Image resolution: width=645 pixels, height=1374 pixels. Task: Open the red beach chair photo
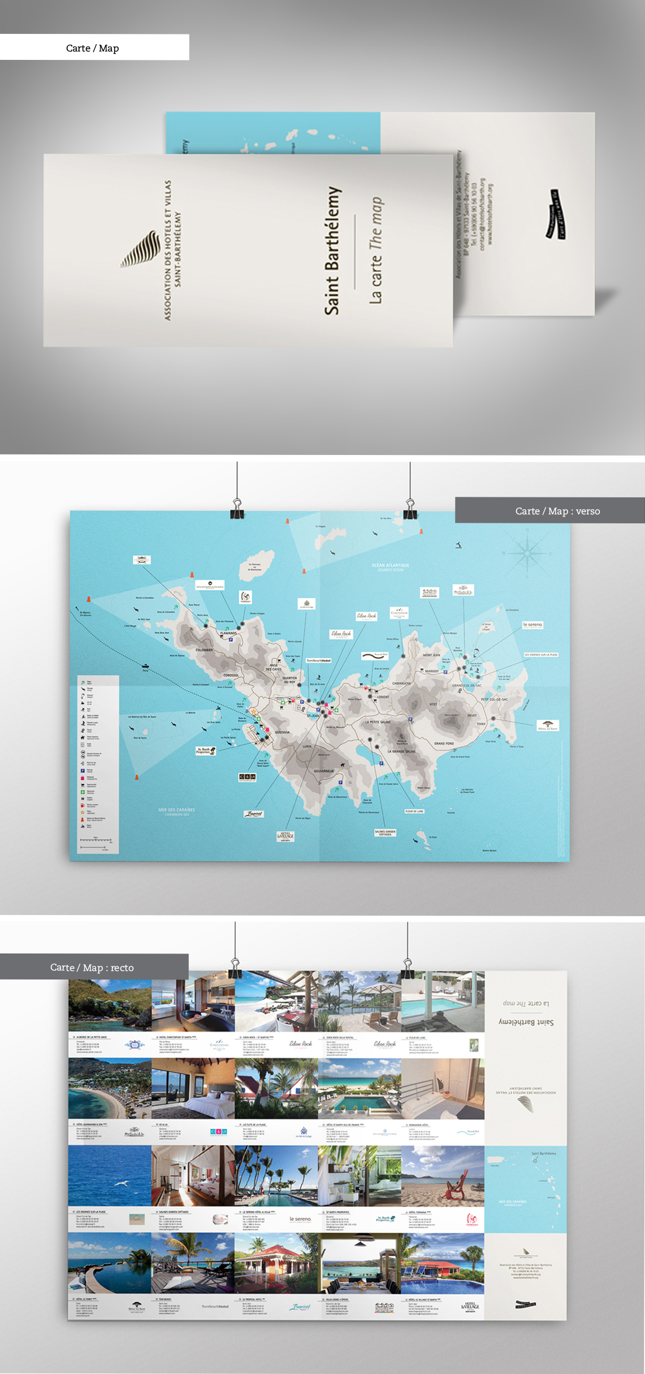coord(443,1176)
